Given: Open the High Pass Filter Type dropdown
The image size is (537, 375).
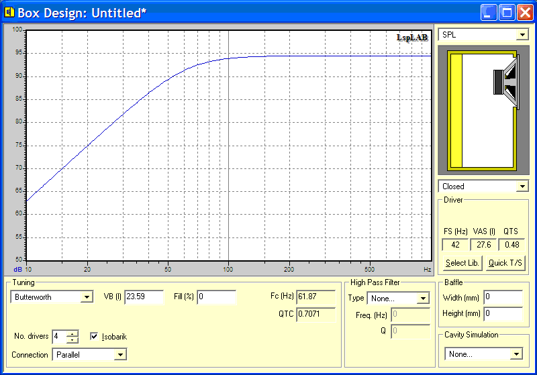Looking at the screenshot, I should pos(424,299).
